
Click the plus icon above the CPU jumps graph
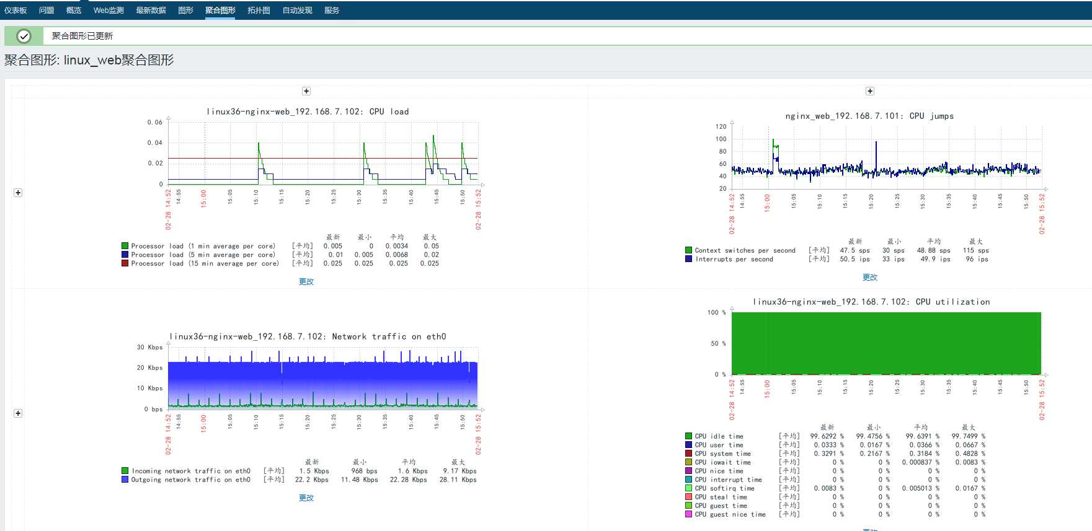coord(870,91)
